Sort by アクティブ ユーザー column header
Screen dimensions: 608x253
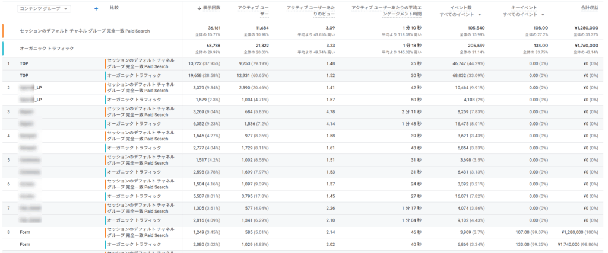click(x=254, y=11)
